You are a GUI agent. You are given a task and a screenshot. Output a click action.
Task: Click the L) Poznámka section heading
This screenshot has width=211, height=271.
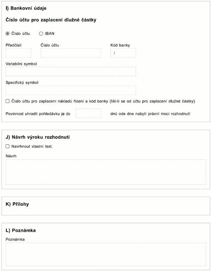[21, 230]
